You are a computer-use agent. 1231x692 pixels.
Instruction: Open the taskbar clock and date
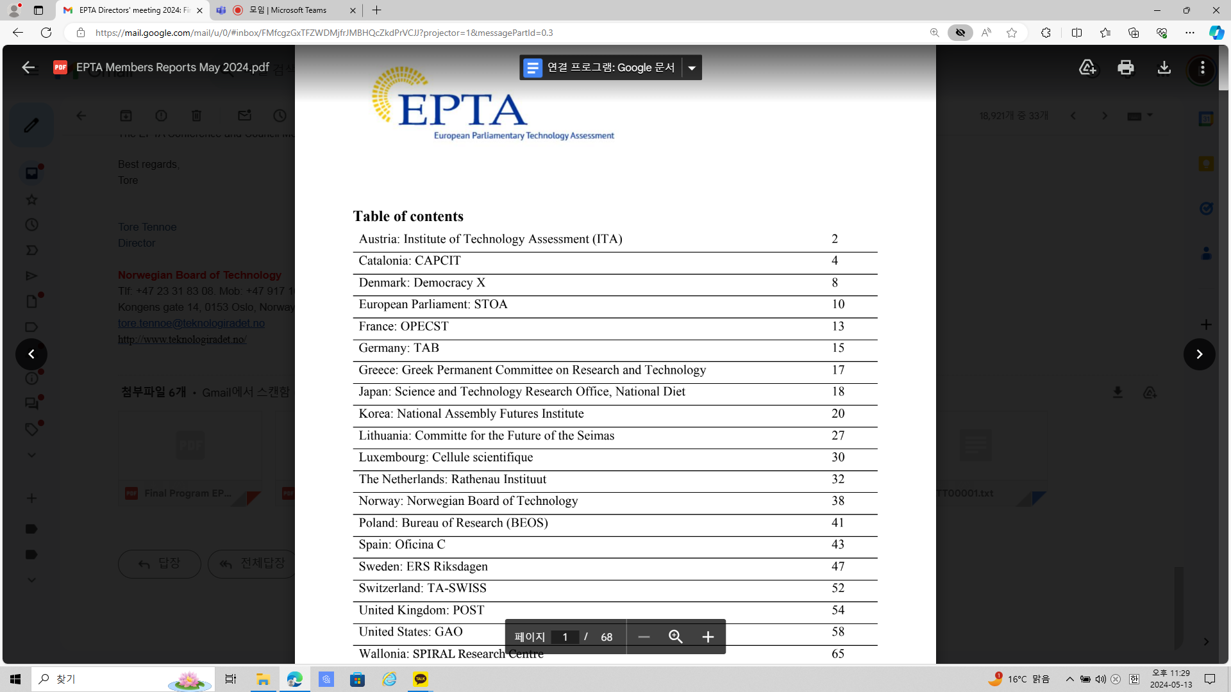pyautogui.click(x=1171, y=679)
